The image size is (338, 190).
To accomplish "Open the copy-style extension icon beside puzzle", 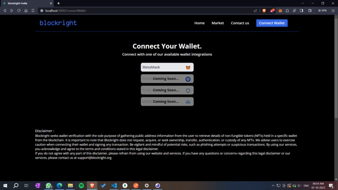I will pos(294,10).
